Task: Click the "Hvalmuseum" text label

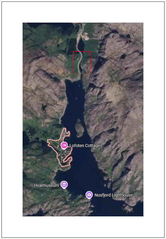Action: pyautogui.click(x=46, y=185)
